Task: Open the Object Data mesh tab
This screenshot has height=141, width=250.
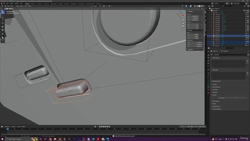Action: [208, 87]
